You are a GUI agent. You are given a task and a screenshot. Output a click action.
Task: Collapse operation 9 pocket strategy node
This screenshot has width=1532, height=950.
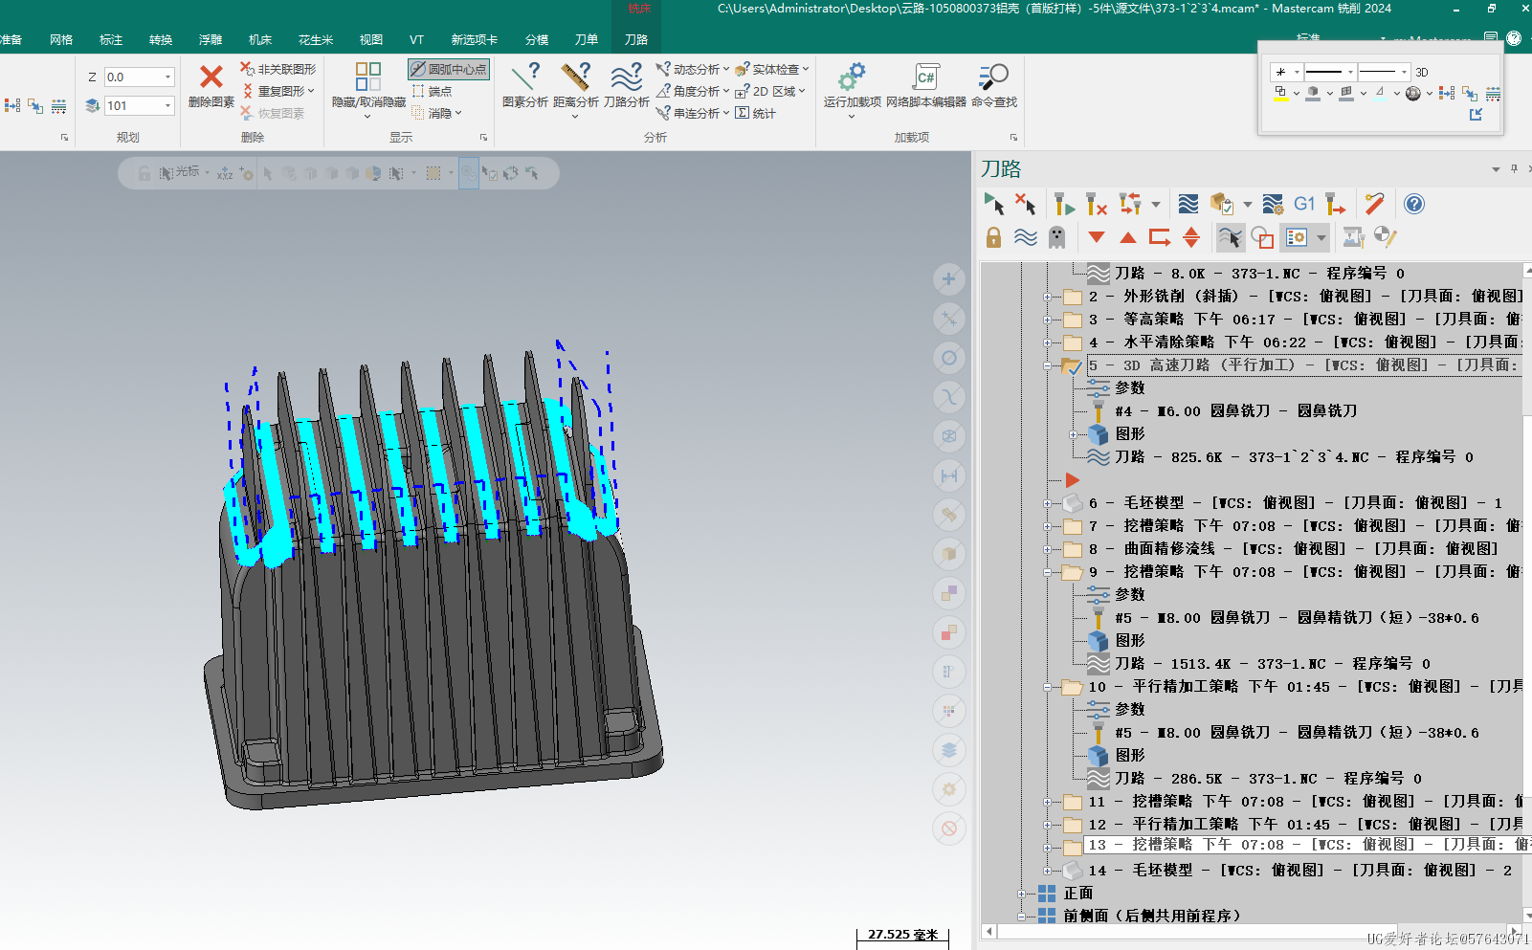pos(1048,572)
